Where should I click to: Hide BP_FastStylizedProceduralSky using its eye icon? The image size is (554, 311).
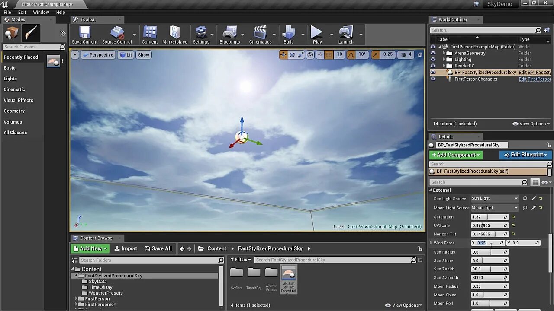click(433, 73)
